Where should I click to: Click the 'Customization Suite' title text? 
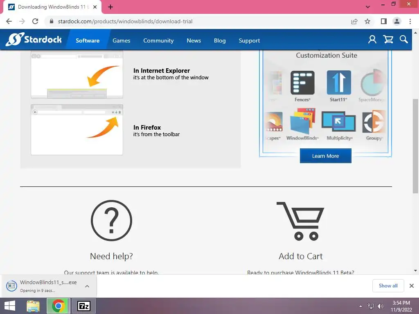[326, 55]
